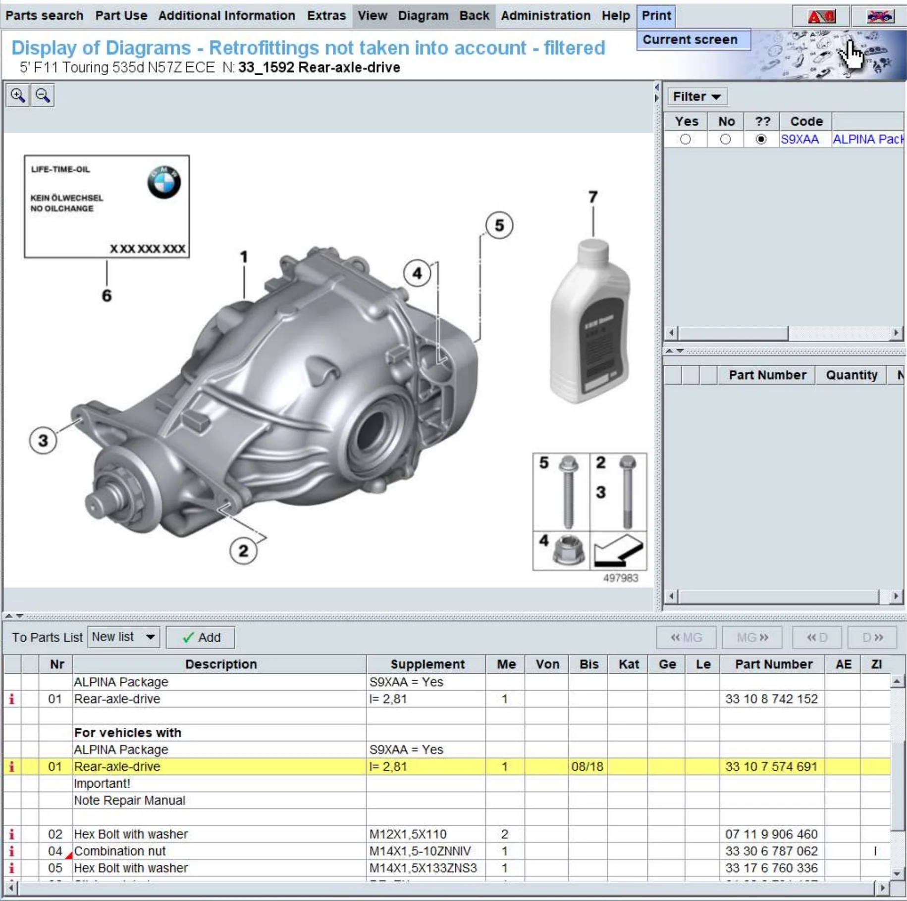This screenshot has height=901, width=907.
Task: Click the Code column header in filter
Action: click(806, 122)
